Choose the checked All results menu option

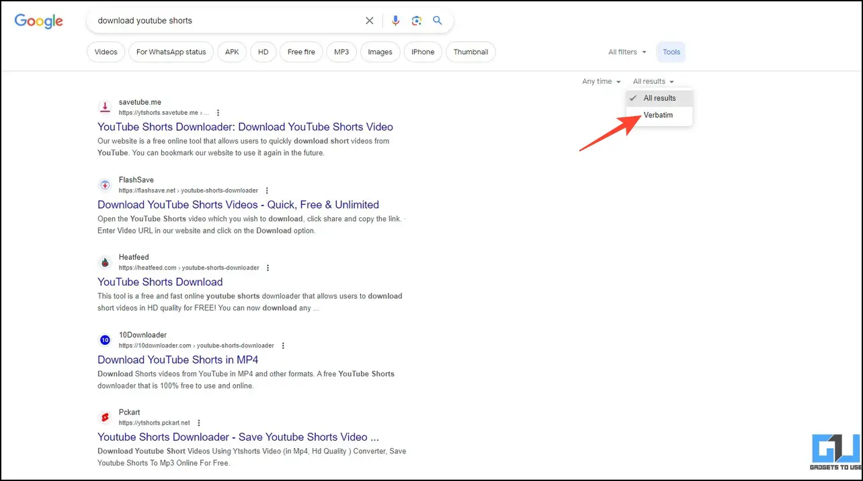coord(659,98)
